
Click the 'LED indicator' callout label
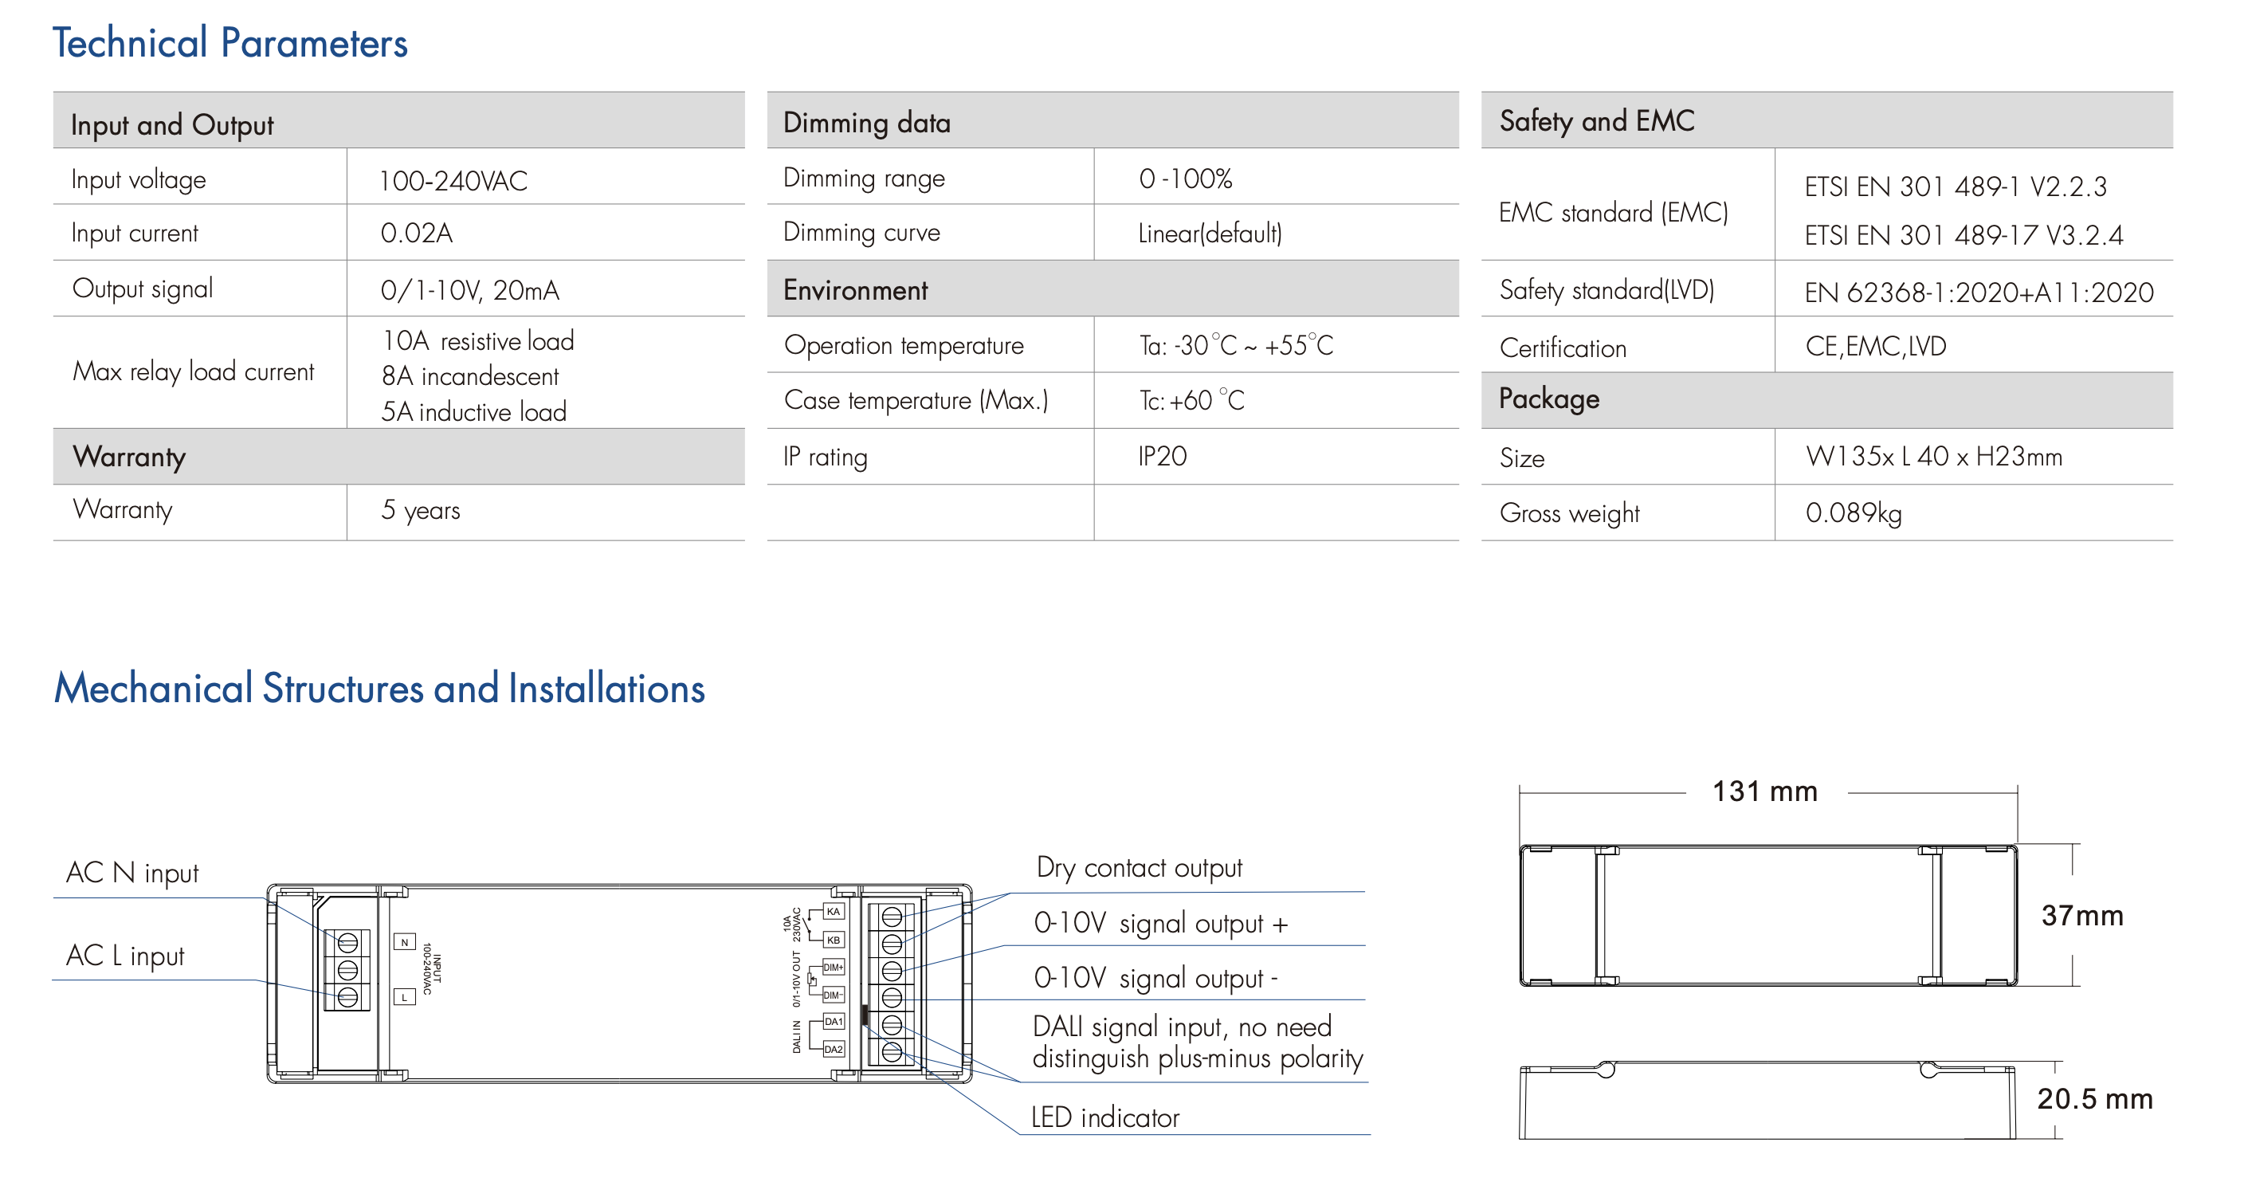pyautogui.click(x=1104, y=1117)
